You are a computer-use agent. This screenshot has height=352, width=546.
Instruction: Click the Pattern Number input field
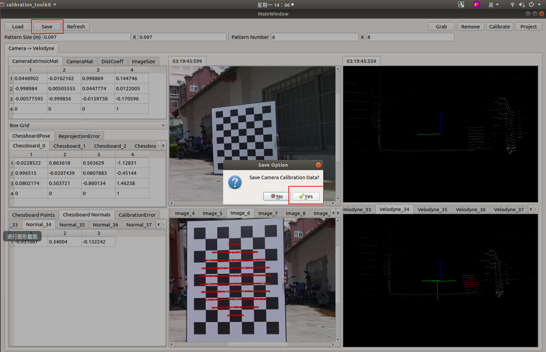[314, 37]
